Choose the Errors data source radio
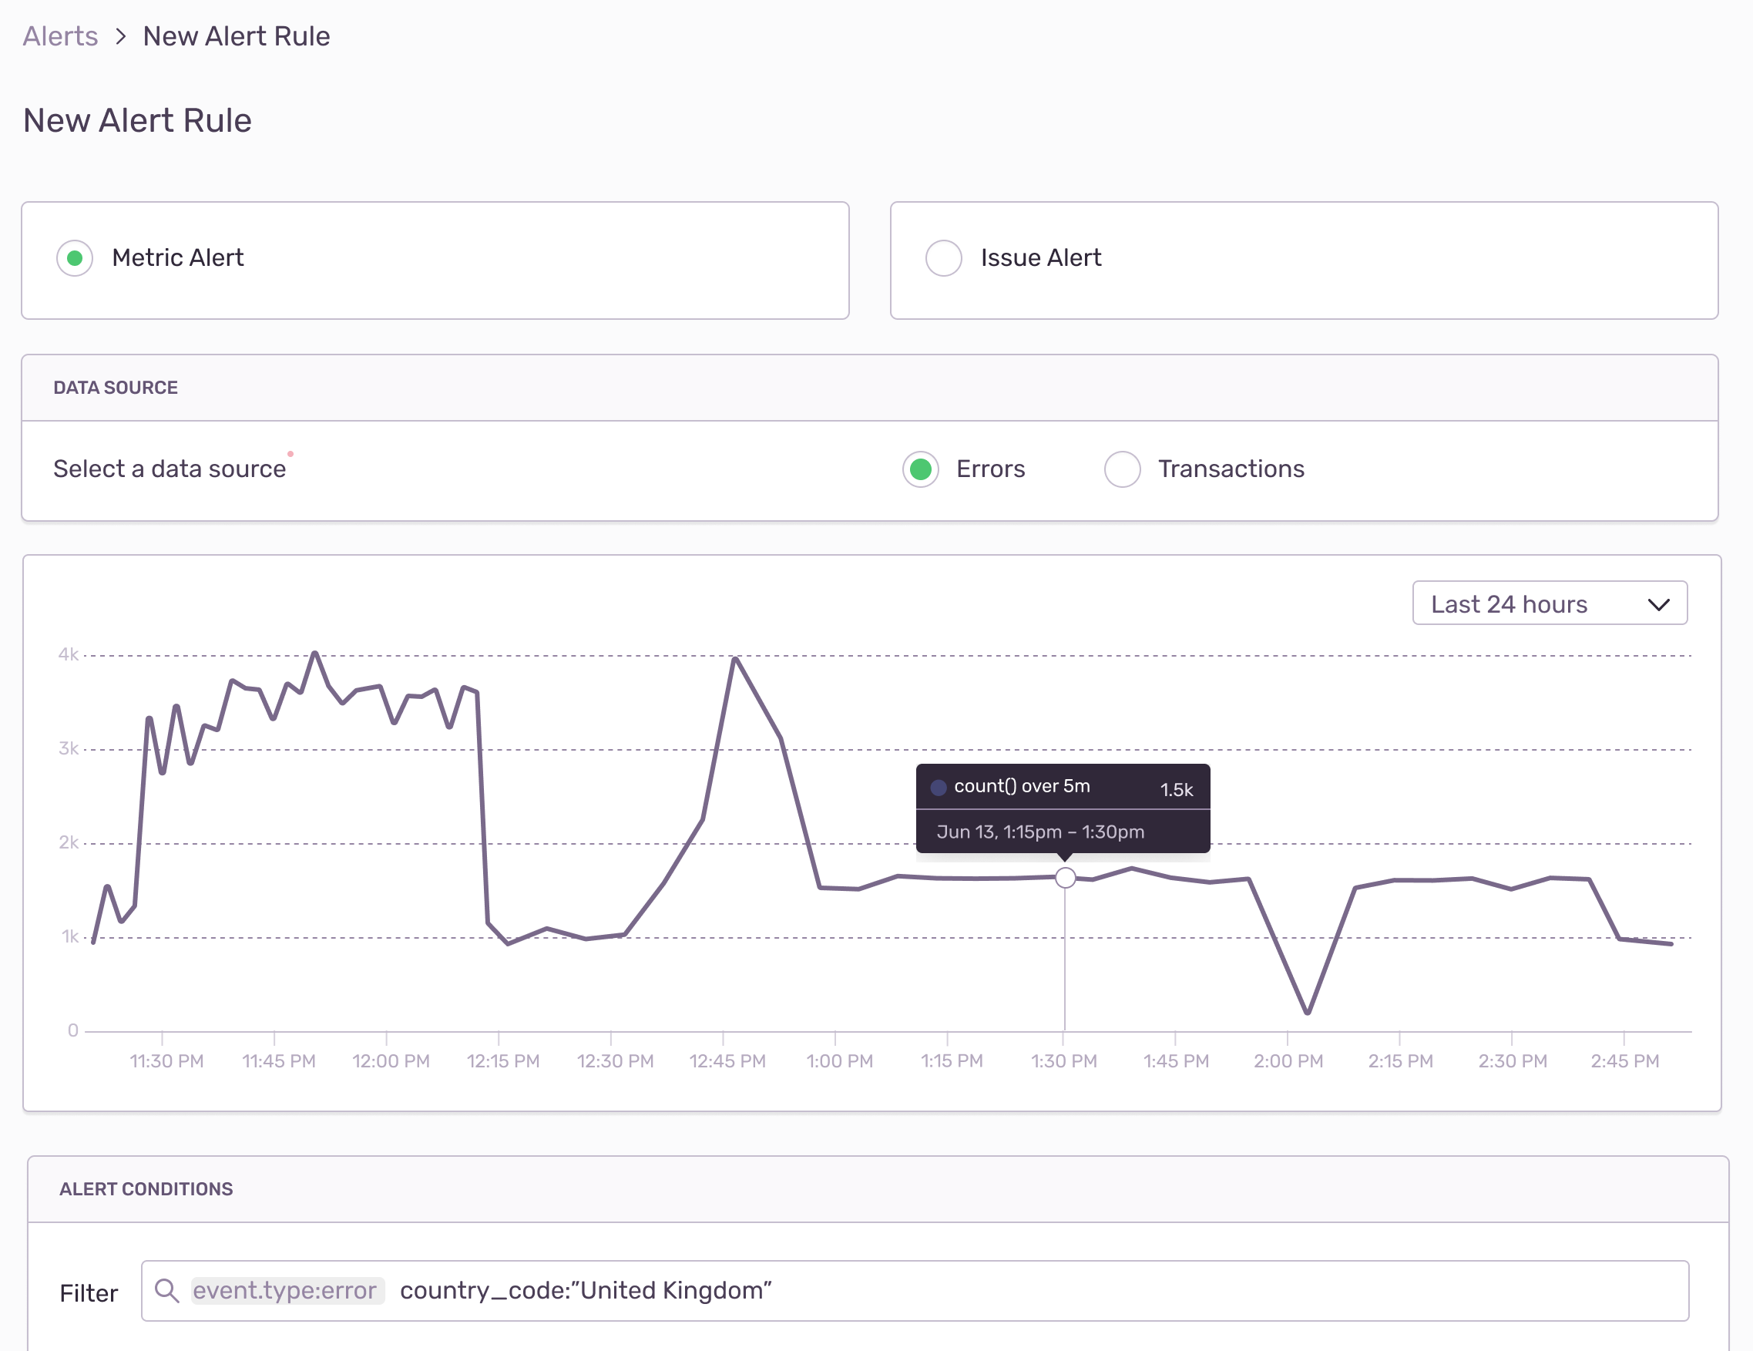The height and width of the screenshot is (1351, 1753). pyautogui.click(x=921, y=469)
